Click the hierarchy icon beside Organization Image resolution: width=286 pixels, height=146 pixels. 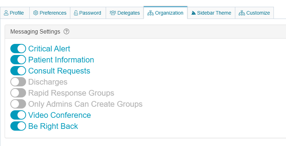[x=150, y=13]
